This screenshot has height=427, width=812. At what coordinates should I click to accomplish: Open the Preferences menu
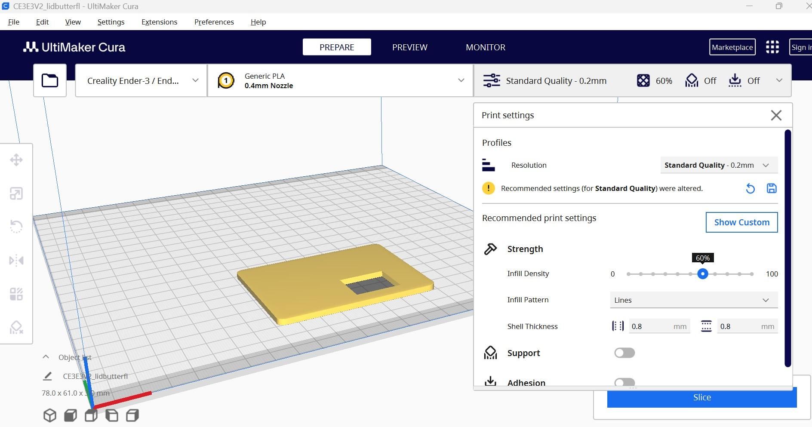(x=214, y=22)
